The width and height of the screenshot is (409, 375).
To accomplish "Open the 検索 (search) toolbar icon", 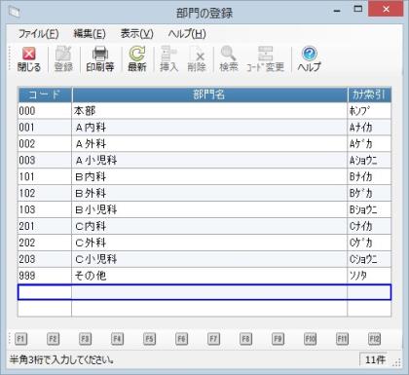I will click(229, 59).
